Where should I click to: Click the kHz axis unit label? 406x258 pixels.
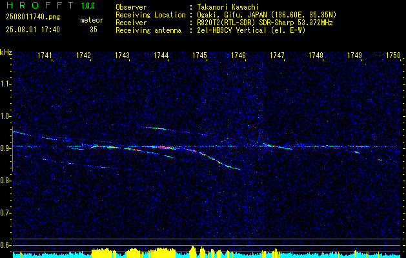pyautogui.click(x=6, y=52)
